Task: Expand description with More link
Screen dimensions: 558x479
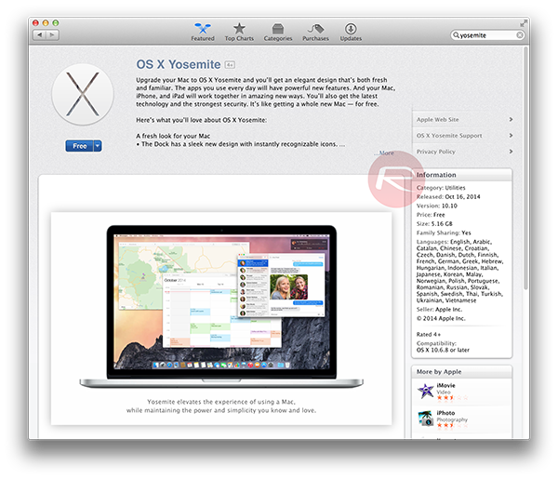Action: 386,153
